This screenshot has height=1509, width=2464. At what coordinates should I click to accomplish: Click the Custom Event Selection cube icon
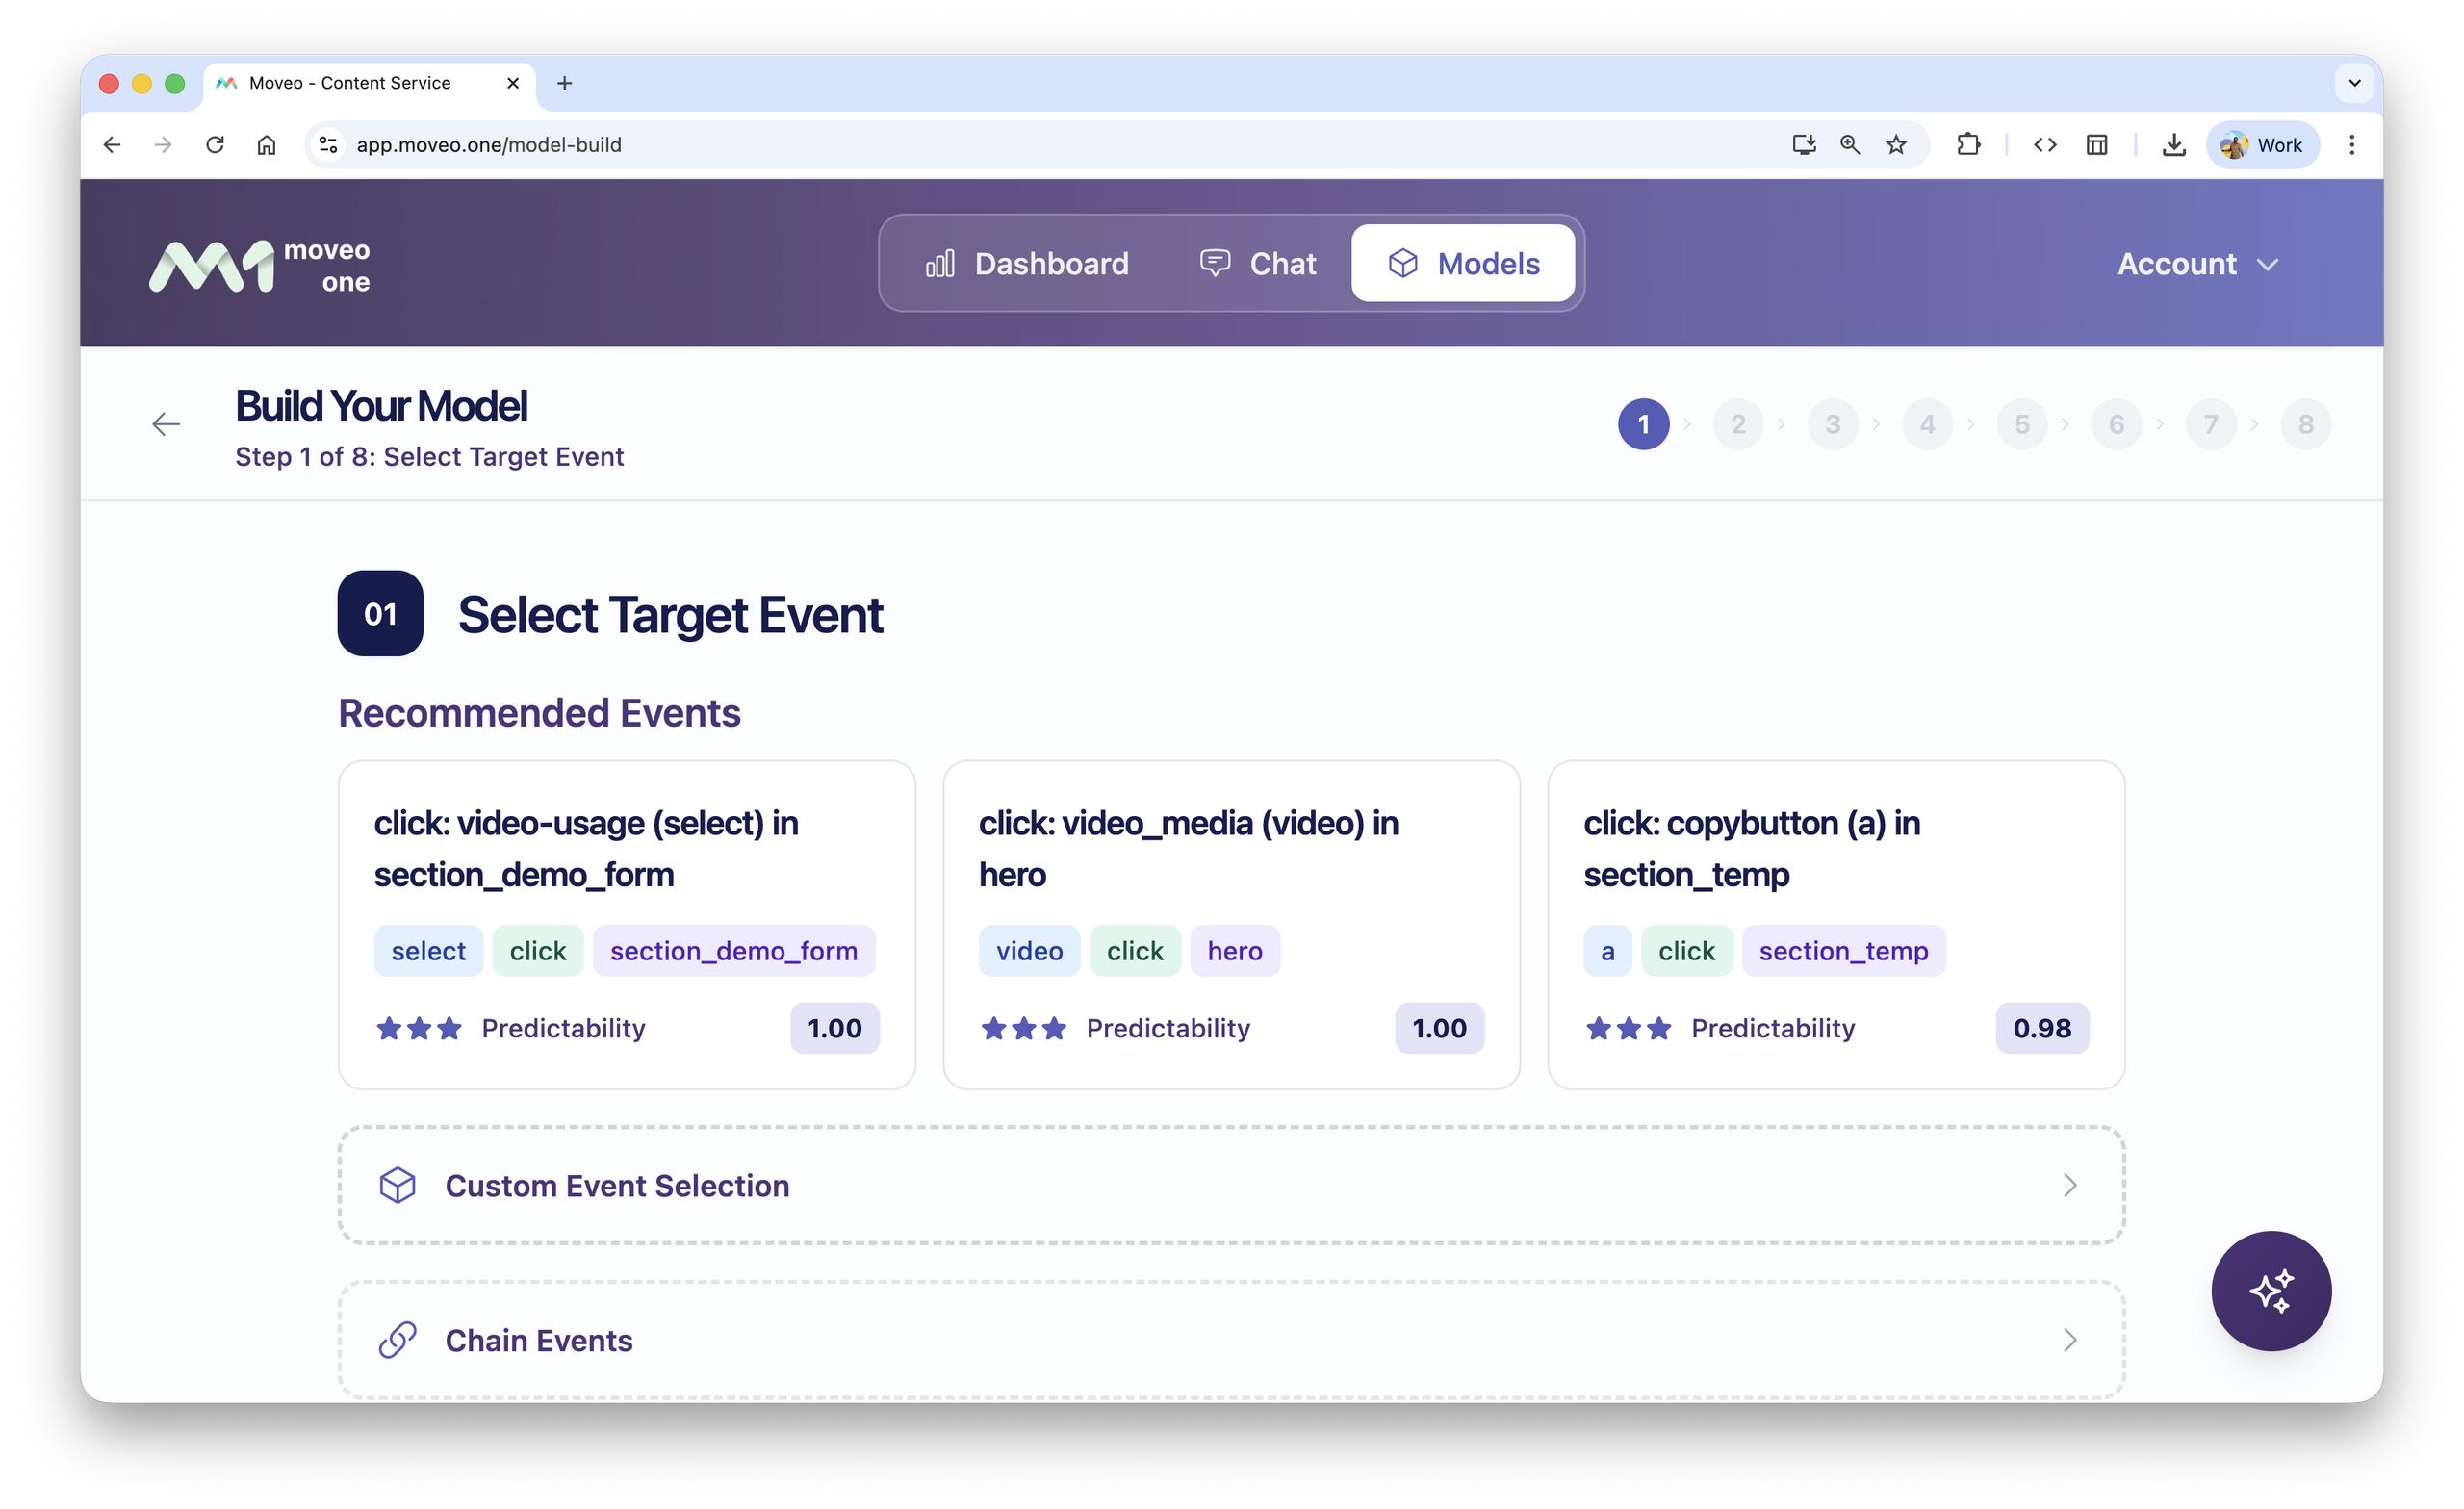tap(397, 1185)
